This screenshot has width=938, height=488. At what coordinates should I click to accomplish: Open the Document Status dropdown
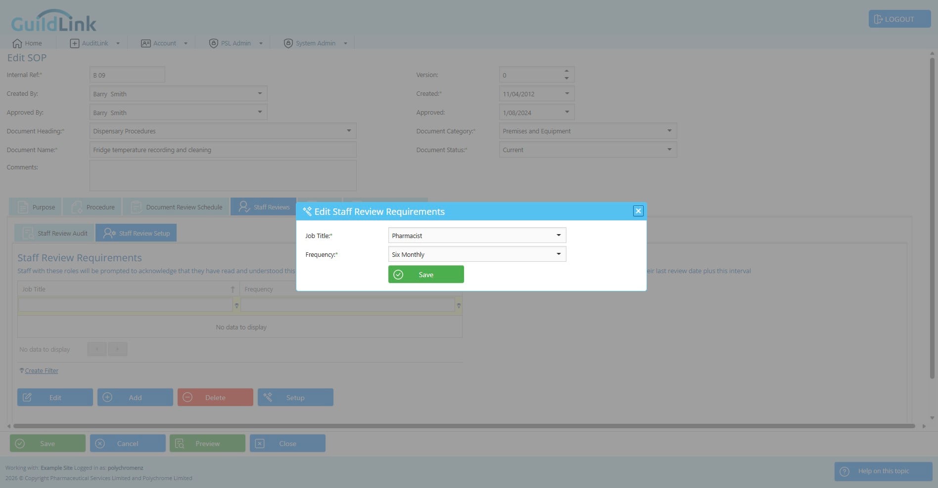pyautogui.click(x=669, y=150)
